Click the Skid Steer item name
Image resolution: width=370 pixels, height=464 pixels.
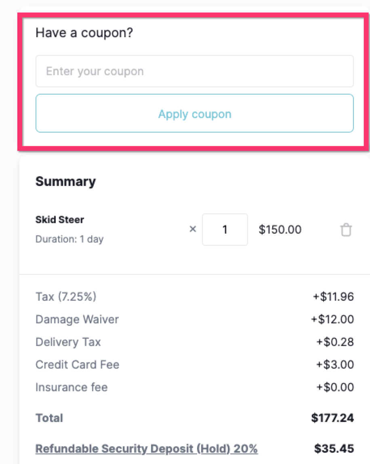(x=59, y=219)
